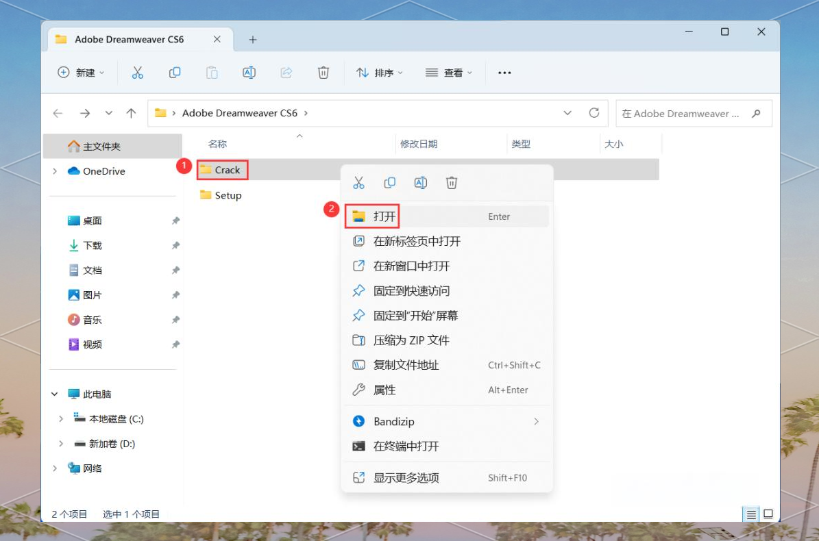Unpin 下载 using its pin icon
Screen dimensions: 819x541
175,245
